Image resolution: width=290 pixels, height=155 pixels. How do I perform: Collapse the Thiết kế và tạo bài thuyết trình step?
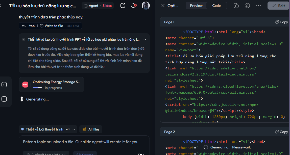pyautogui.click(x=145, y=39)
